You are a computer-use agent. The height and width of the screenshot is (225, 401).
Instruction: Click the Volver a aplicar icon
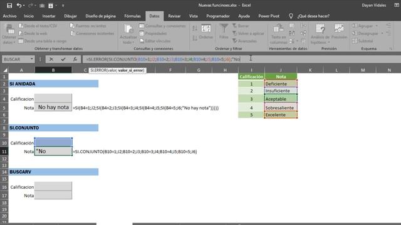point(234,33)
